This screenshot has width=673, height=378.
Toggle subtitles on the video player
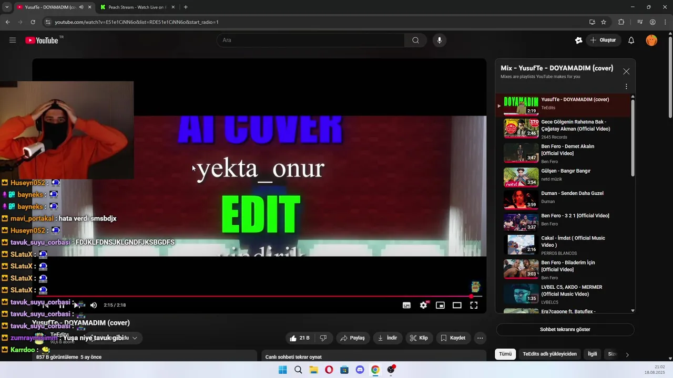(x=406, y=305)
